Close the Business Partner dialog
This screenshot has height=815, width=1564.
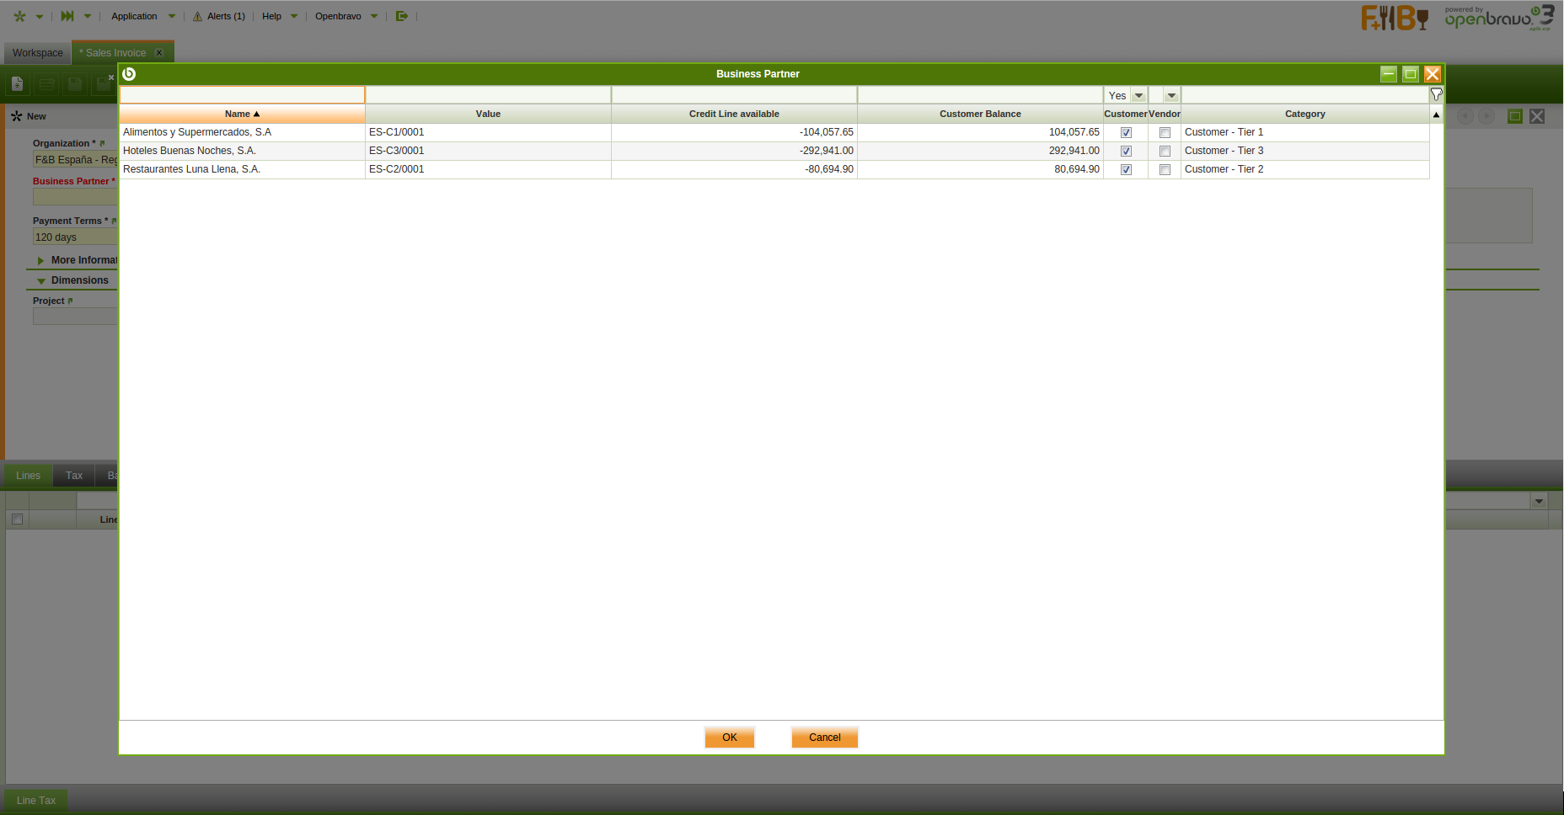click(1433, 74)
